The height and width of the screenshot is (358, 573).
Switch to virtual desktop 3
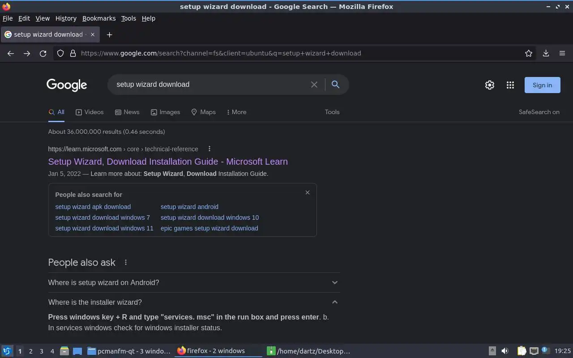pyautogui.click(x=41, y=351)
